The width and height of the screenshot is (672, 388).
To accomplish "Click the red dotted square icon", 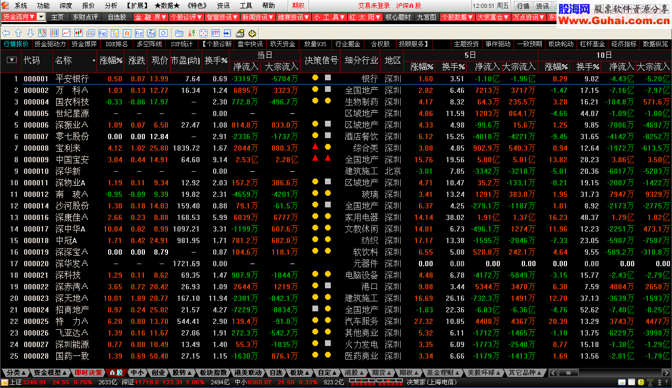I will tap(204, 33).
